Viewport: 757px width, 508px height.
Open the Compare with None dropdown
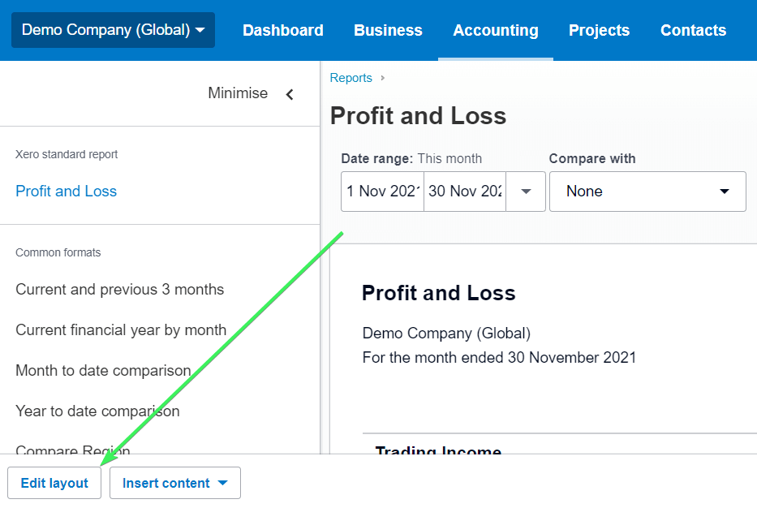coord(647,192)
